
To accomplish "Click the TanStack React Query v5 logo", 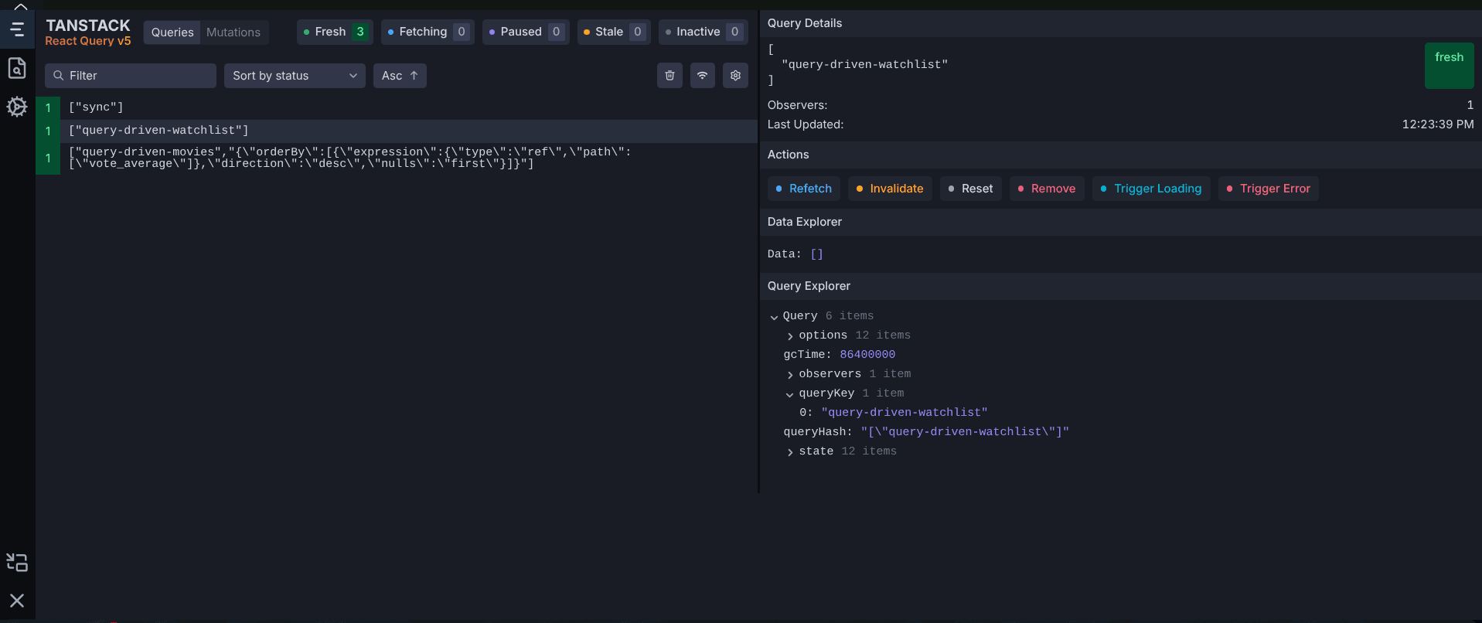I will [88, 32].
